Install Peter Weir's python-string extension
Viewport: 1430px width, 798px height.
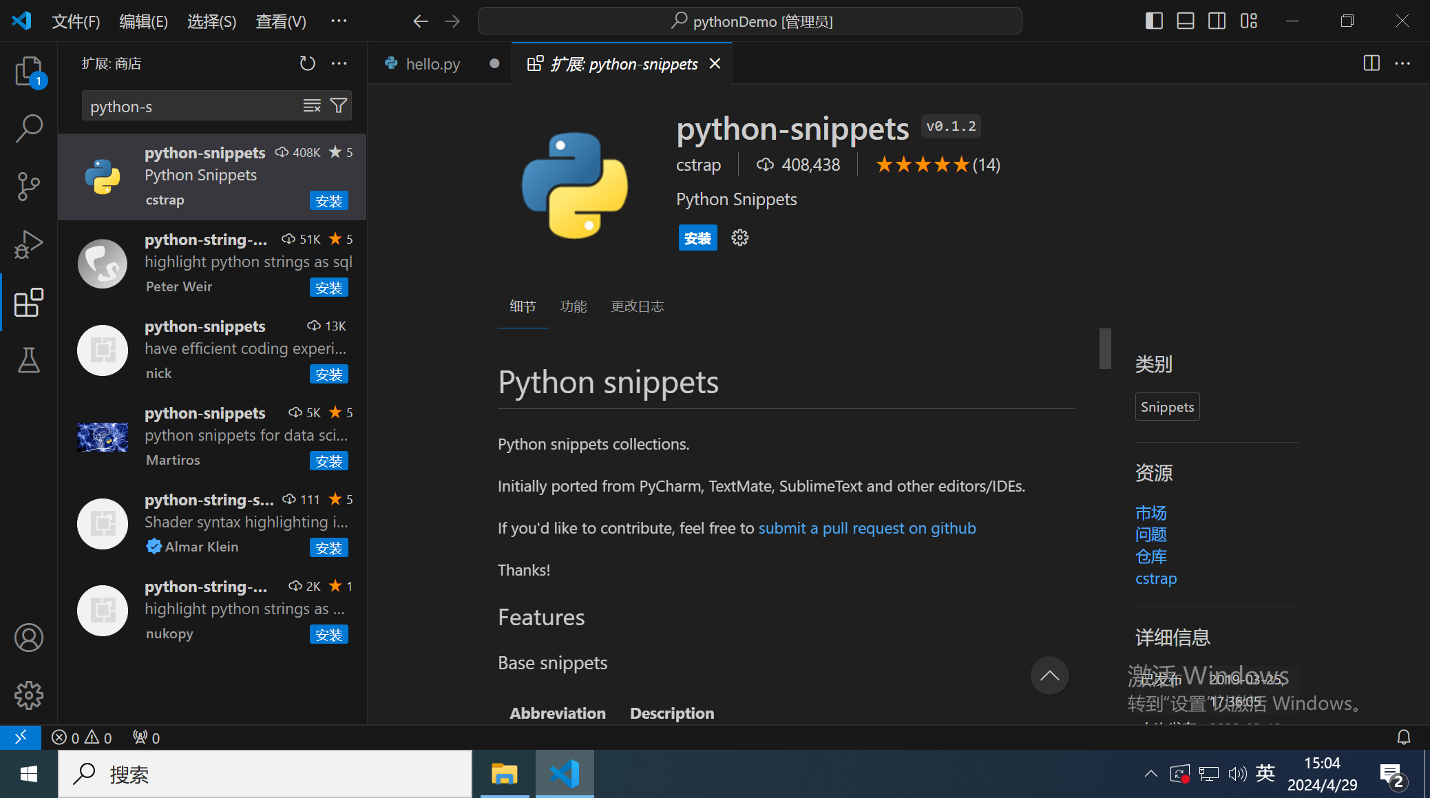tap(329, 288)
